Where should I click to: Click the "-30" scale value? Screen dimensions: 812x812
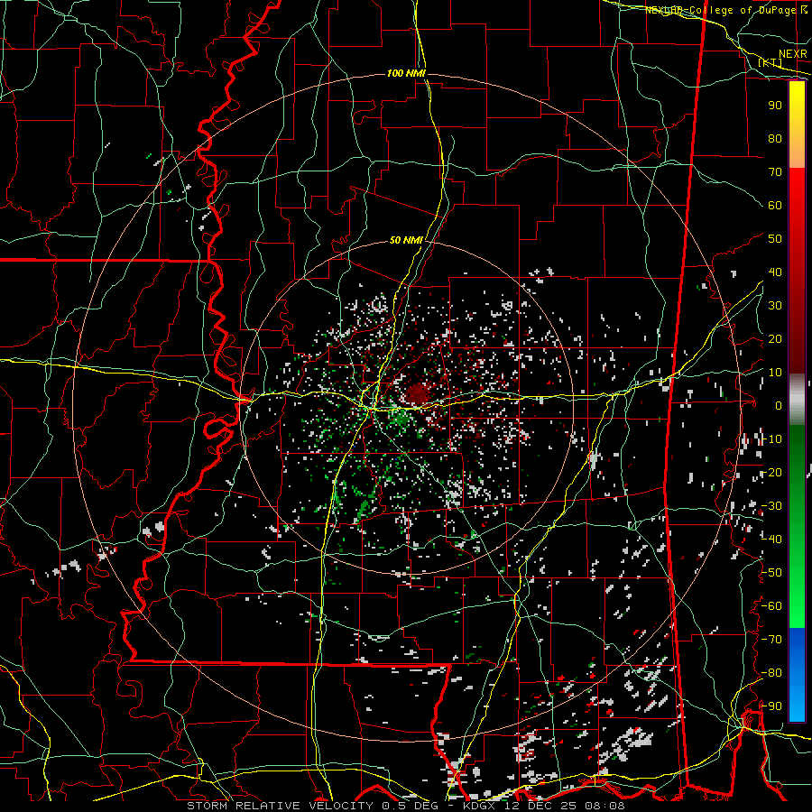pos(772,506)
